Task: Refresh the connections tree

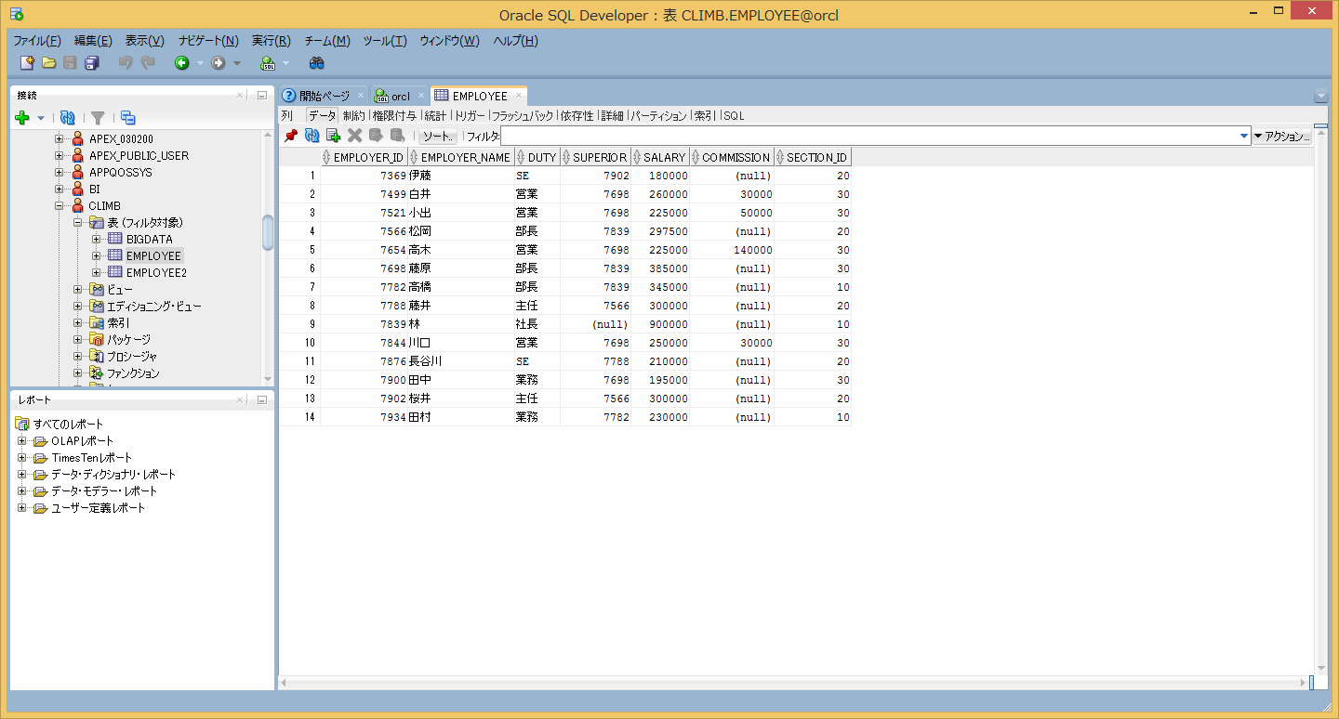Action: pos(67,118)
